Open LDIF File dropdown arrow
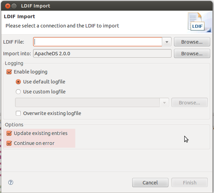214x193 pixels. tap(167, 42)
